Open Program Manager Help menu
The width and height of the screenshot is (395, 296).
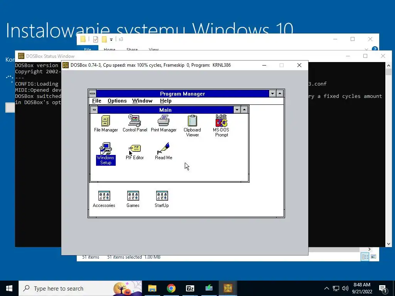click(x=166, y=101)
